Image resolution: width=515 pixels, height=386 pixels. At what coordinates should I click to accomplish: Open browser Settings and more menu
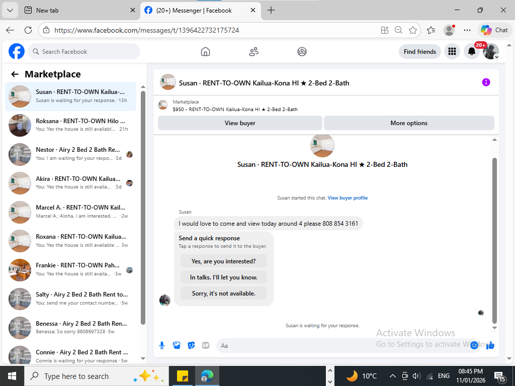[x=467, y=30]
